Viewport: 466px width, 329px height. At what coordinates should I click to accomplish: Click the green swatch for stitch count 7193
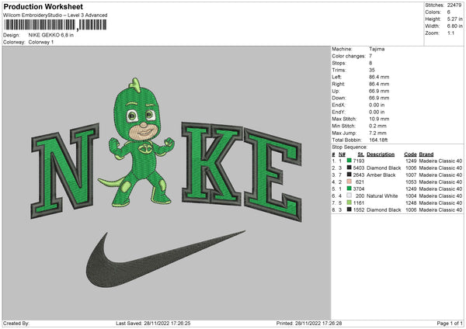pyautogui.click(x=349, y=161)
